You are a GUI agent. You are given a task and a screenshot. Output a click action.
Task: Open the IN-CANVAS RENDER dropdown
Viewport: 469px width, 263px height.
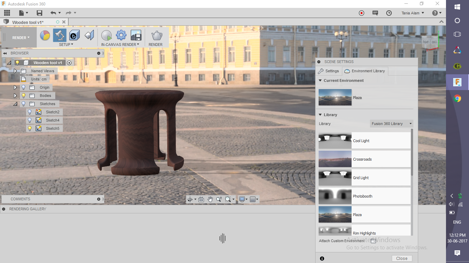coord(120,45)
